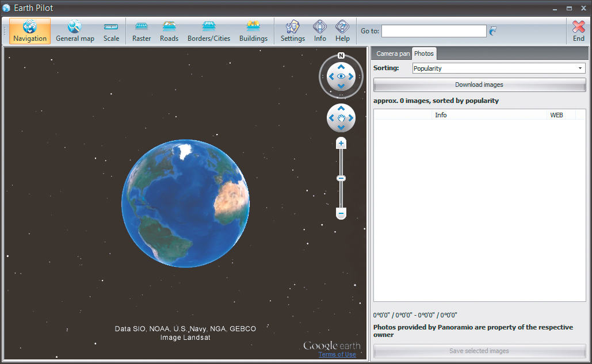Open the Info panel icon
This screenshot has width=592, height=364.
click(320, 31)
